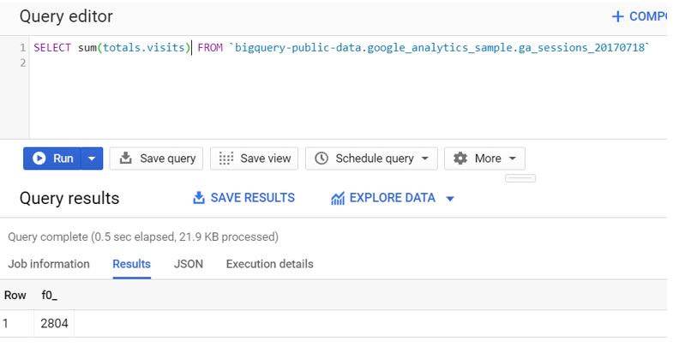Switch to the Job information tab
This screenshot has width=685, height=353.
click(49, 264)
